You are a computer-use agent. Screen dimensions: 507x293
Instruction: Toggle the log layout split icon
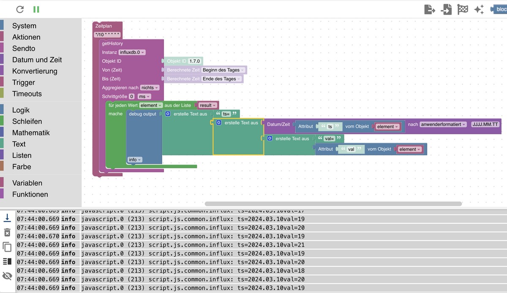[x=7, y=262]
